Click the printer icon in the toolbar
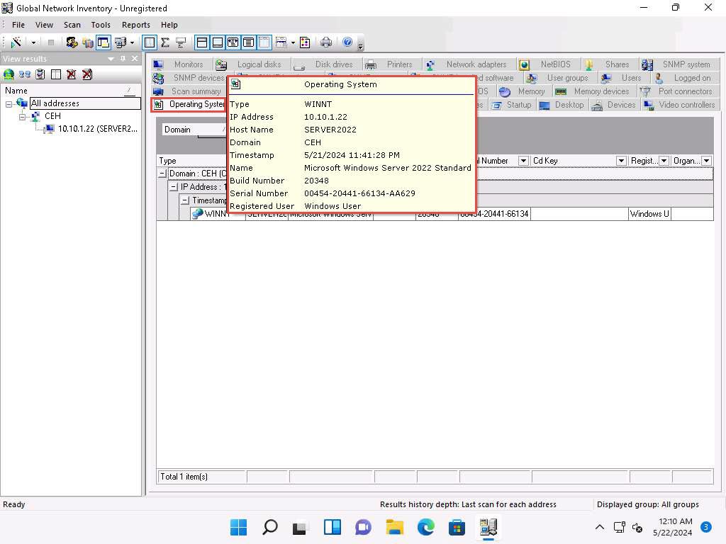Screen dimensions: 726x544 pos(325,42)
